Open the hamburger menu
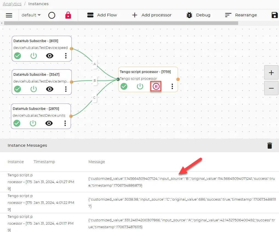The width and height of the screenshot is (279, 232). 9,15
